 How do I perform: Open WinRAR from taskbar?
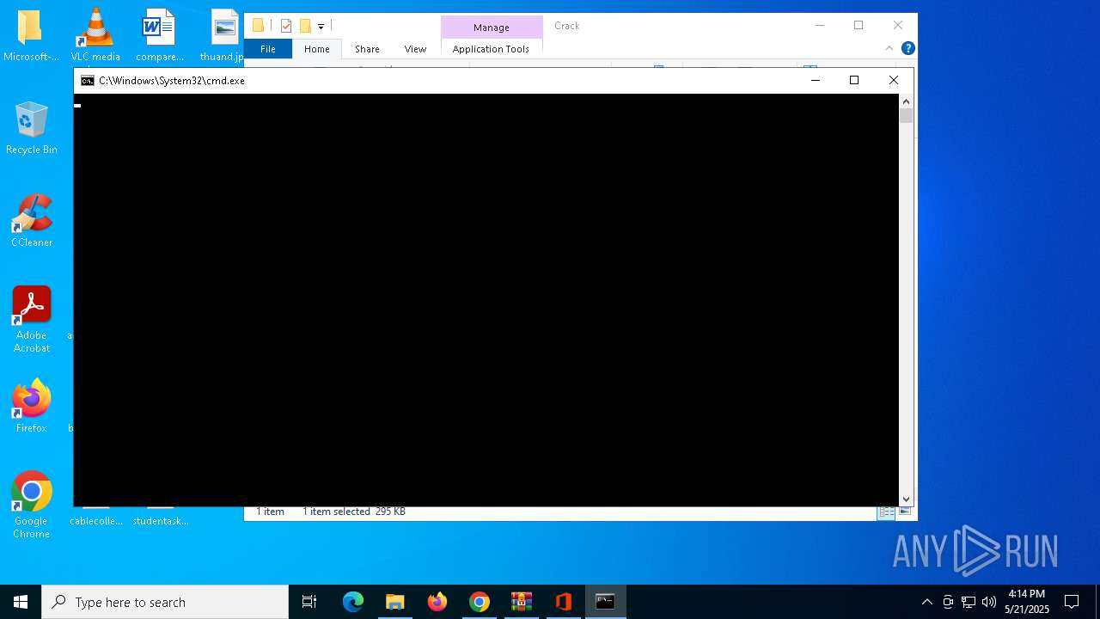point(522,602)
